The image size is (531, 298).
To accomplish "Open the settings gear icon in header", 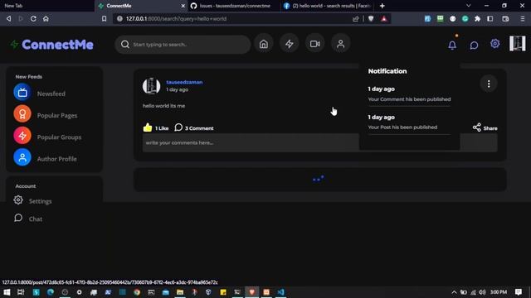I will (x=495, y=44).
